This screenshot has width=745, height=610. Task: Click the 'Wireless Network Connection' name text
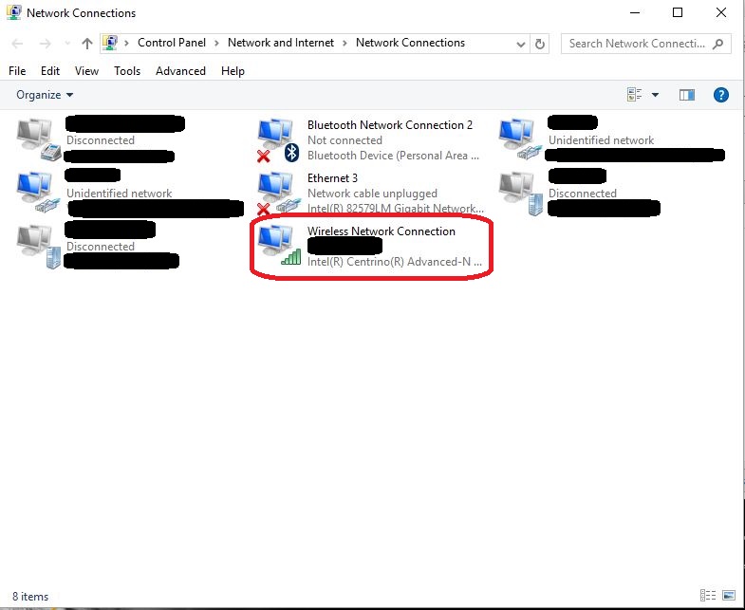(x=382, y=231)
